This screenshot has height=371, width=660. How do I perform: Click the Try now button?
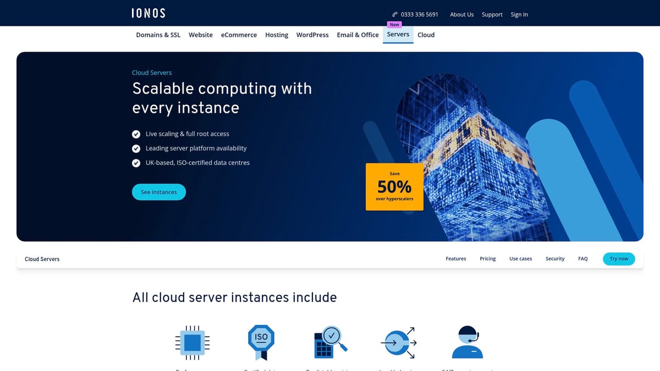coord(619,259)
